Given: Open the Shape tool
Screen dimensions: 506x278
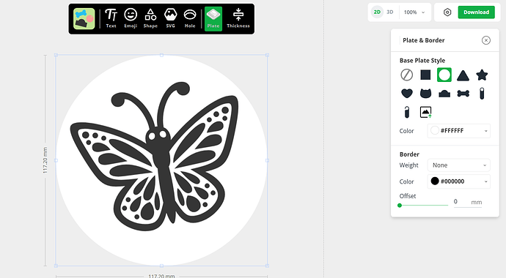Looking at the screenshot, I should click(x=150, y=19).
